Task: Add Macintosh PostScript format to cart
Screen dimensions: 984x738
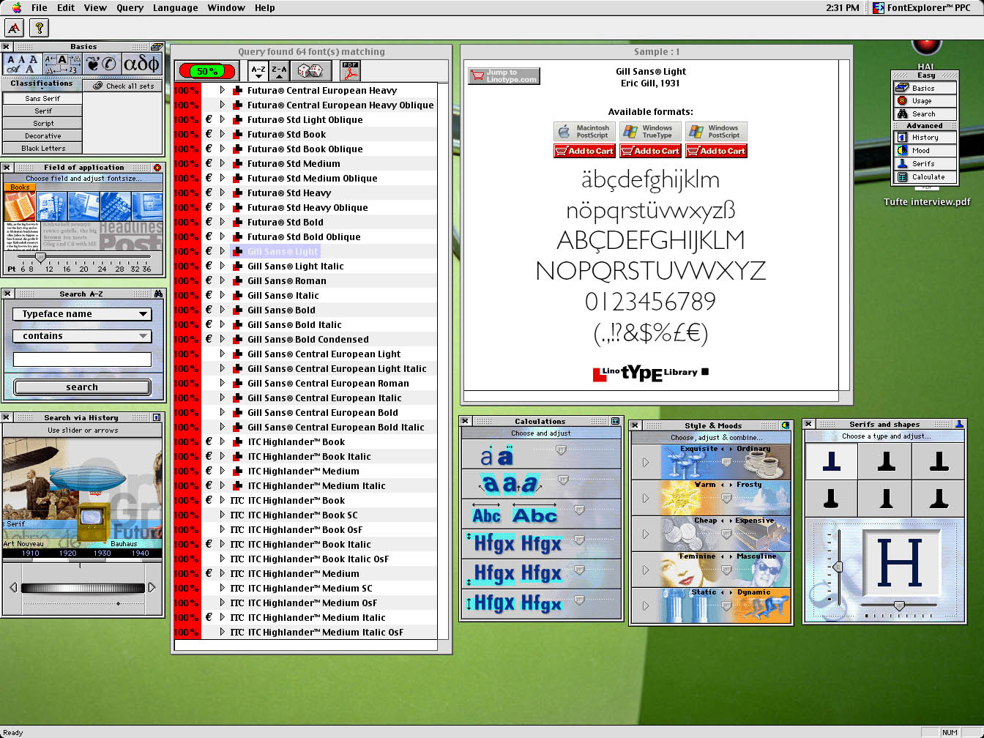Action: point(584,151)
